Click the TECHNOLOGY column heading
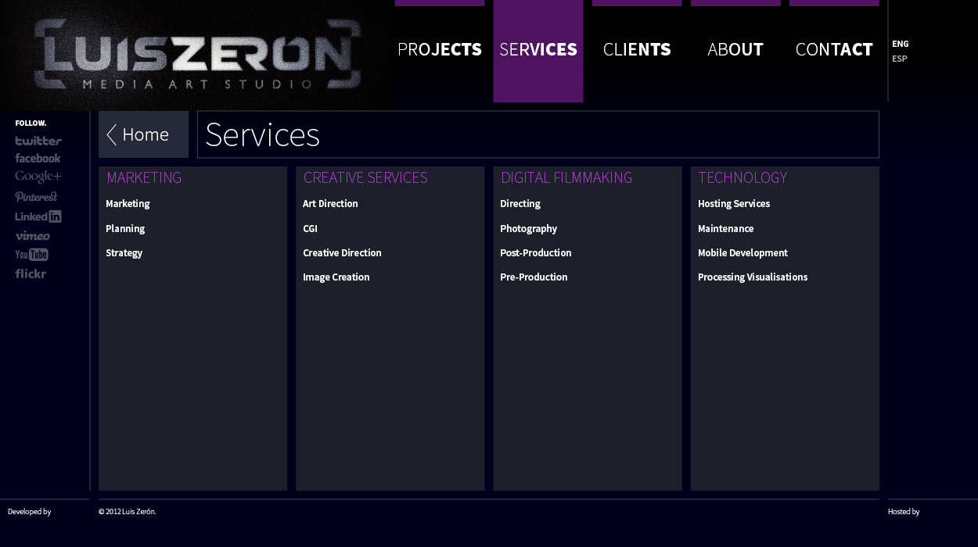The height and width of the screenshot is (547, 978). (742, 177)
